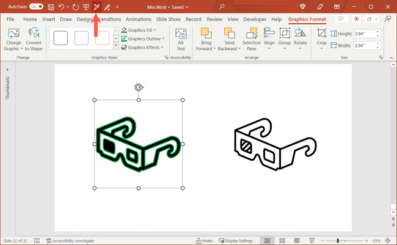Open the Graphics Fill dropdown
Screen dimensions: 397x245
139,30
